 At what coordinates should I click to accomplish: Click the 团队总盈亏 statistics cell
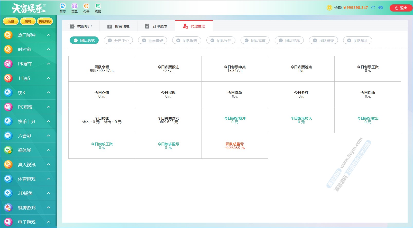[x=235, y=146]
